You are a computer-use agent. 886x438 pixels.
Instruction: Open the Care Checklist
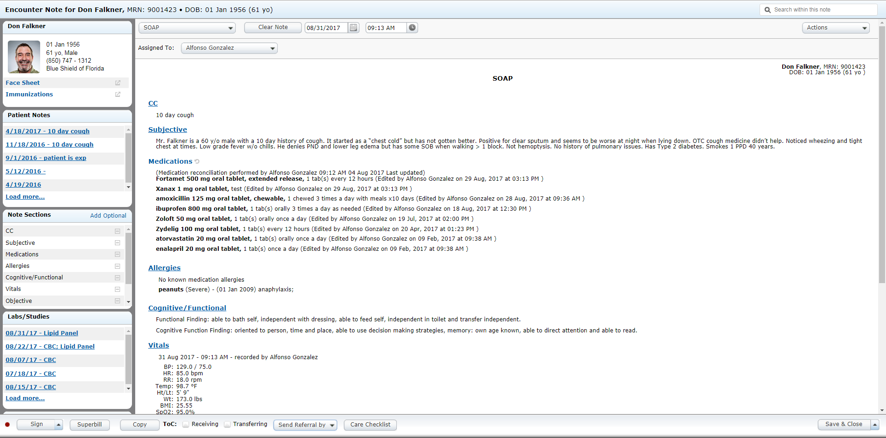pos(370,425)
